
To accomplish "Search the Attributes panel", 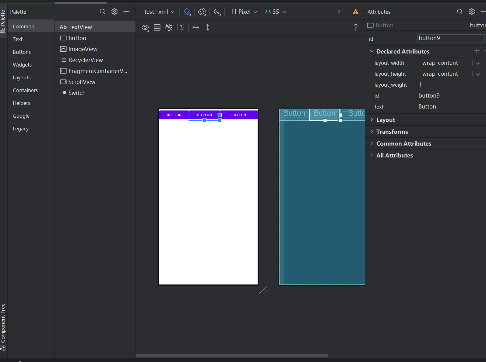I will 460,12.
